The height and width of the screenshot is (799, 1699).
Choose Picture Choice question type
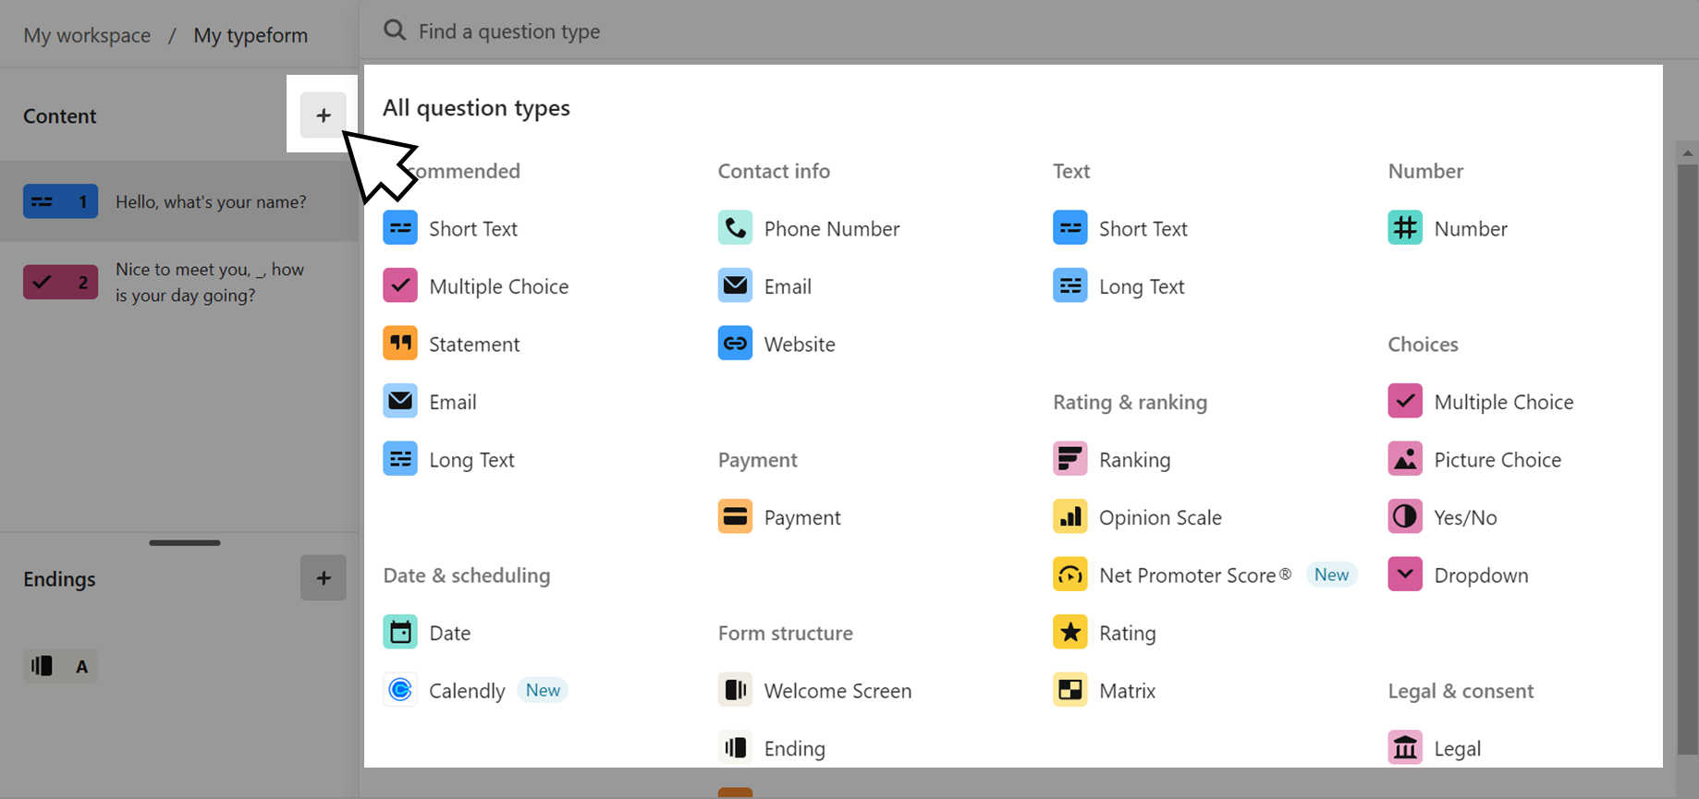pyautogui.click(x=1475, y=459)
